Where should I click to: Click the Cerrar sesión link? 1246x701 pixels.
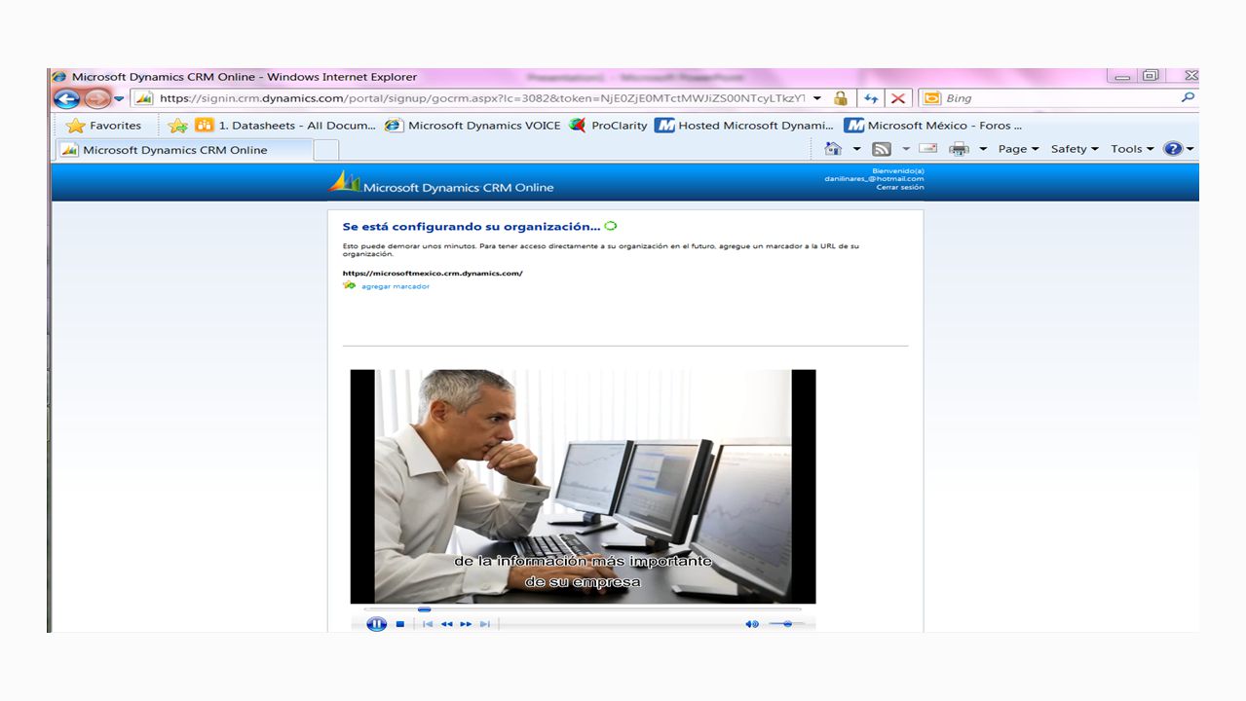tap(900, 187)
